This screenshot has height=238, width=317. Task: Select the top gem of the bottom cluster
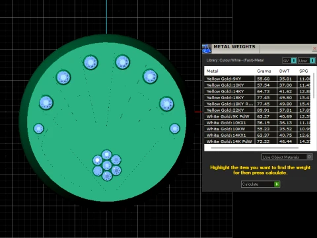107,155
